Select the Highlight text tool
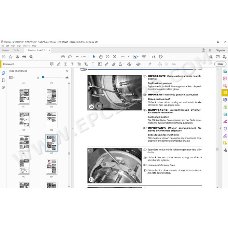Screen dimensions: 228x228 59,64
